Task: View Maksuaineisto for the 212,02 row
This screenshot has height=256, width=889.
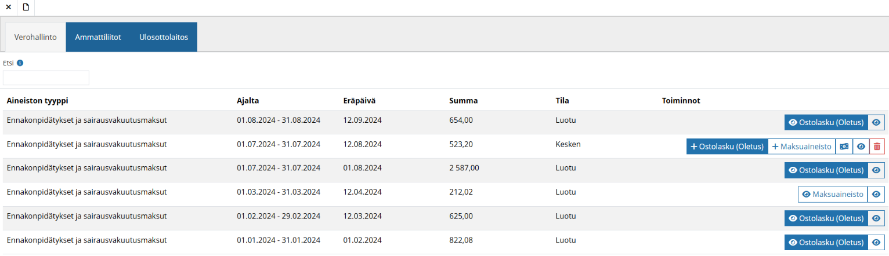Action: pos(833,195)
